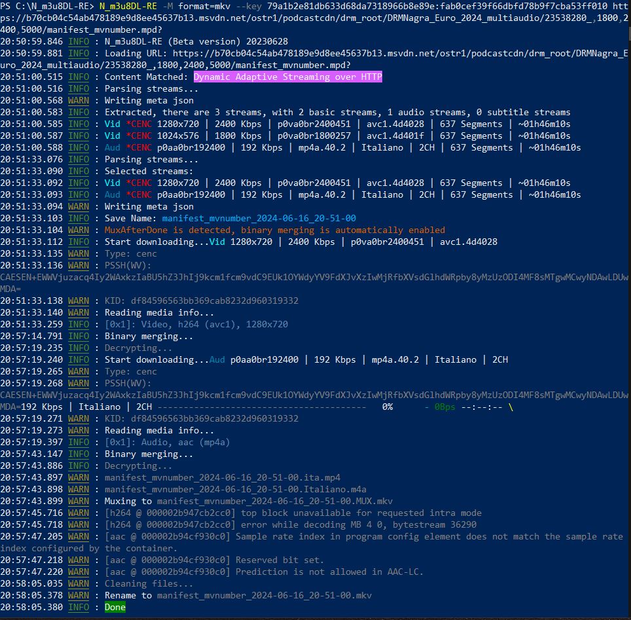This screenshot has height=620, width=631.
Task: Click the timestamp '20:50:59.846'
Action: point(31,41)
